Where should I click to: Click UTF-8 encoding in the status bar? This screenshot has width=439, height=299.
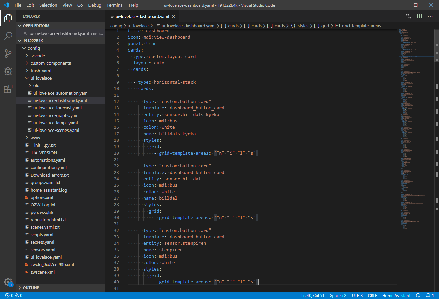coord(357,295)
